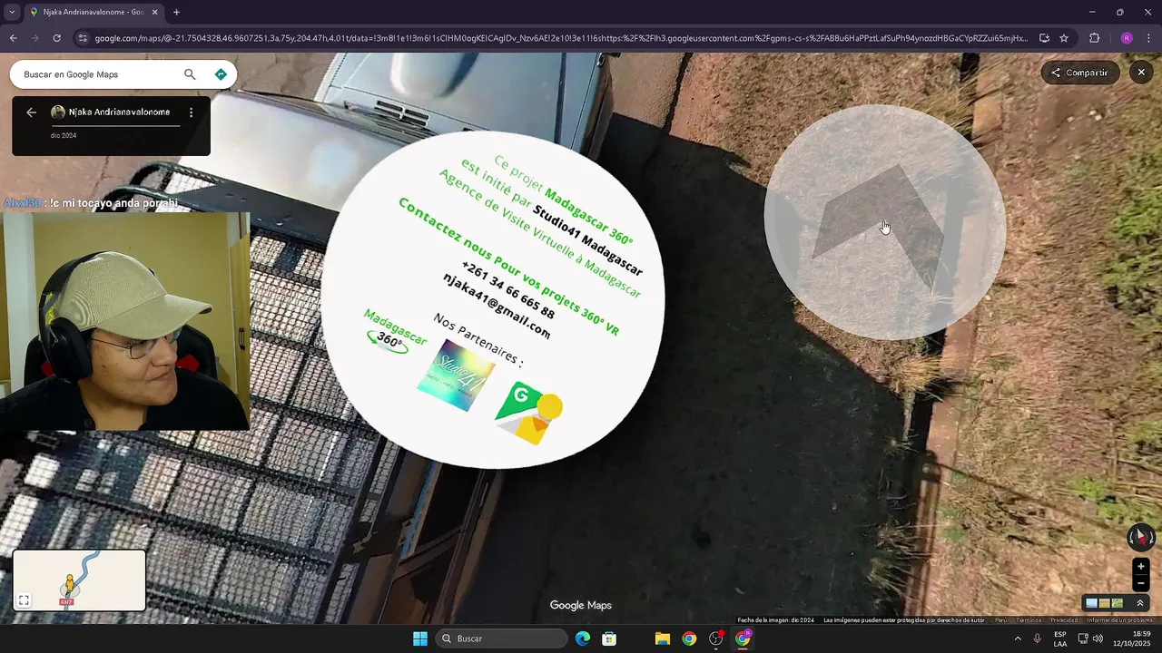Click Informar de un problema link

1119,620
